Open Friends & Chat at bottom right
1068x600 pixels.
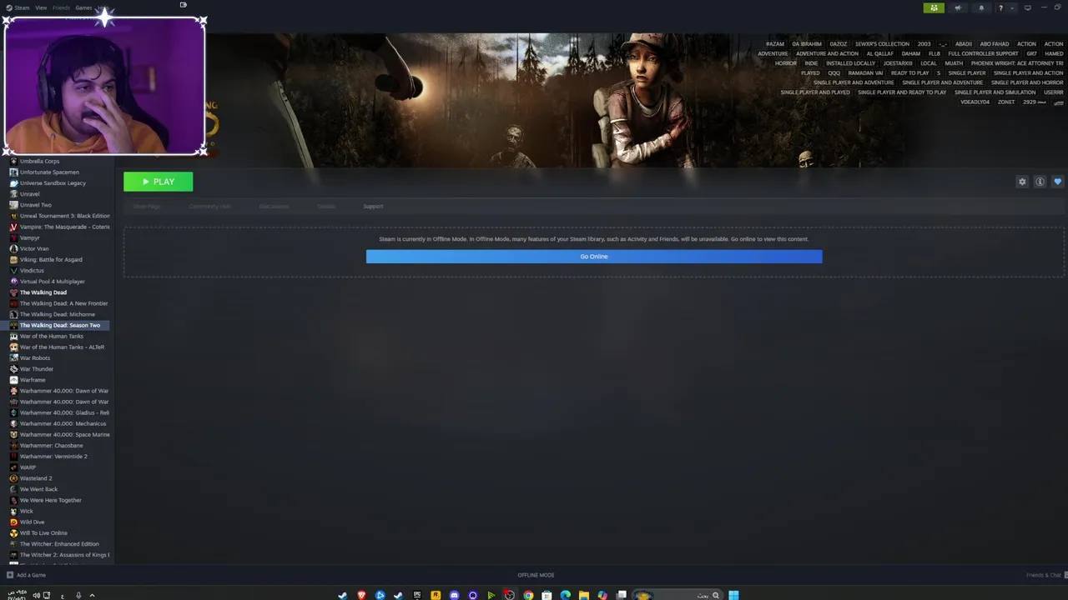pyautogui.click(x=1043, y=575)
